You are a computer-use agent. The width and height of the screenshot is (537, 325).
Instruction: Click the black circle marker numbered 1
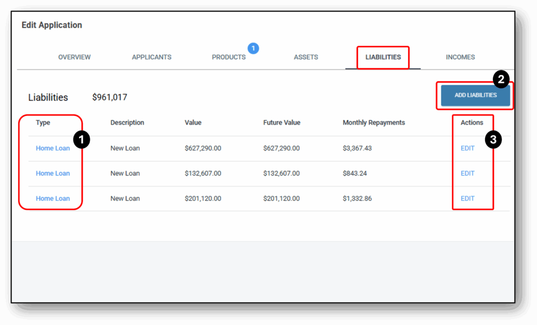tap(81, 140)
